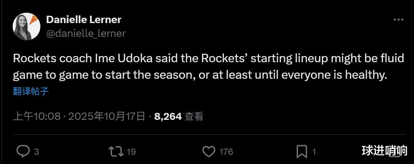This screenshot has width=414, height=164.
Task: Open the 8,264 查看 view count
Action: [179, 116]
